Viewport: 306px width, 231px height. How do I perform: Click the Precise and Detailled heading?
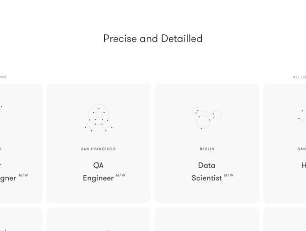[x=153, y=39]
